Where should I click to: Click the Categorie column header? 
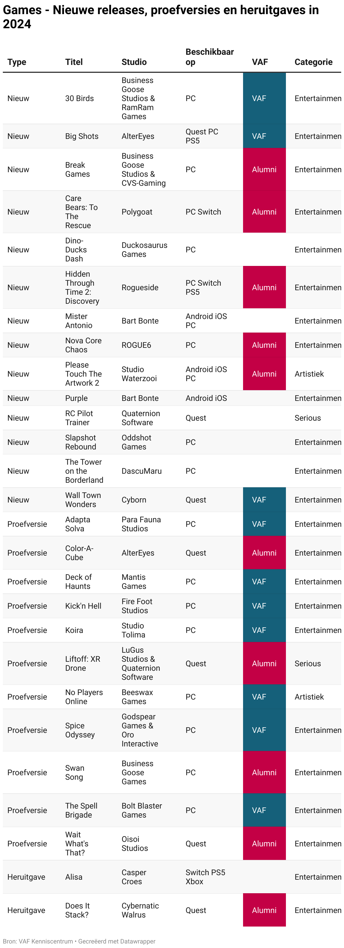(x=313, y=62)
